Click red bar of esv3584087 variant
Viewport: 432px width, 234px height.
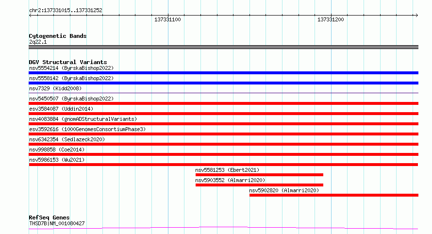click(223, 114)
